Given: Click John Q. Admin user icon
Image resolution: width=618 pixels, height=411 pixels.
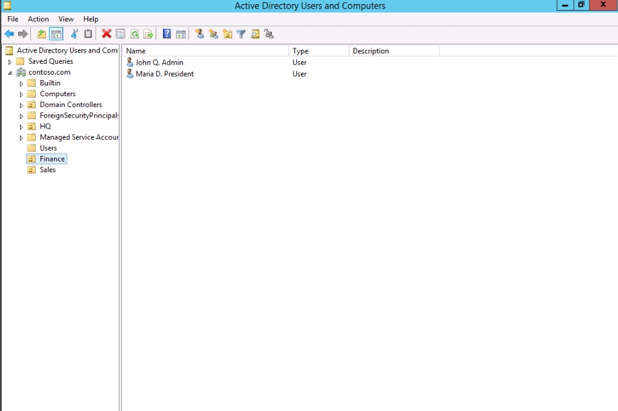Looking at the screenshot, I should point(130,62).
